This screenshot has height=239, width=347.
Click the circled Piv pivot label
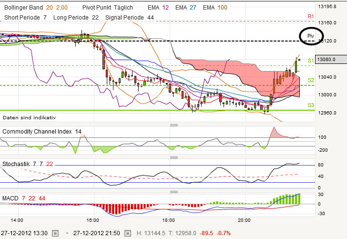point(311,36)
